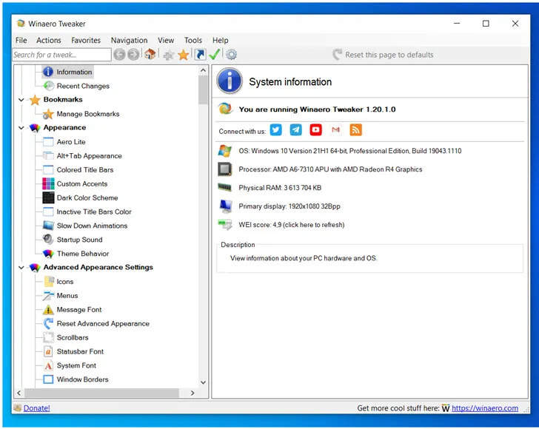Viewport: 539px width, 429px height.
Task: Open the RSS feed icon
Action: (x=356, y=130)
